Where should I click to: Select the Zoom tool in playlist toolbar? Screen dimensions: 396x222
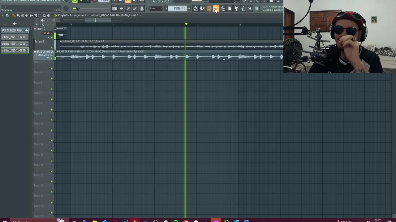pyautogui.click(x=44, y=15)
